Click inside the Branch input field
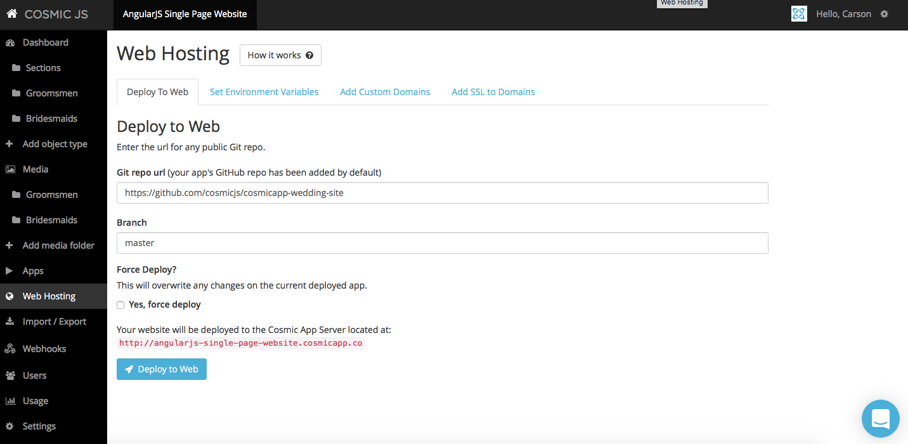This screenshot has width=908, height=444. pos(443,243)
